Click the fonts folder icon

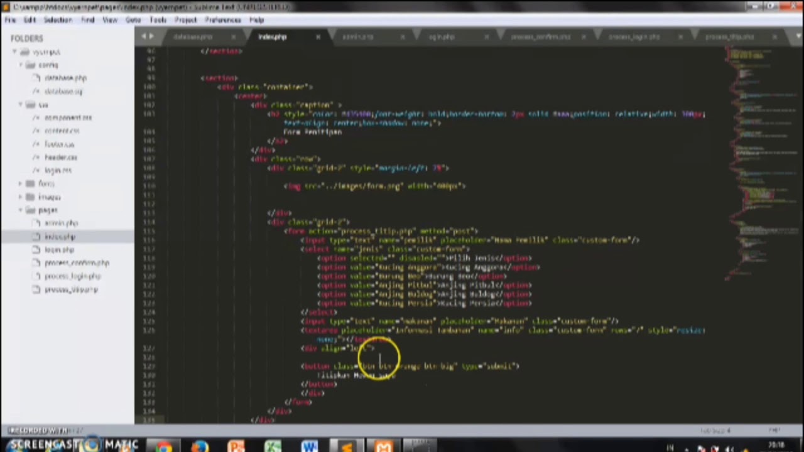(x=30, y=184)
